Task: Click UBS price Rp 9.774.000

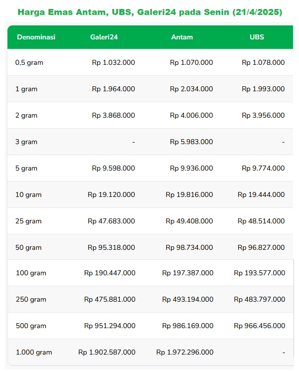Action: pos(263,168)
